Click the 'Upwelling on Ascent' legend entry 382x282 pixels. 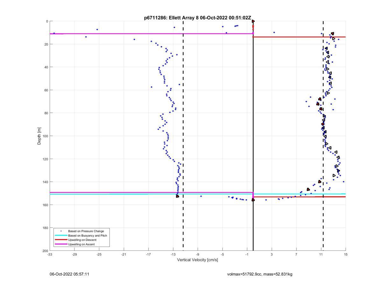81,244
